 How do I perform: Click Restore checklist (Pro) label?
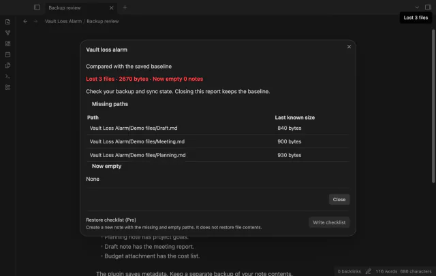coord(111,220)
